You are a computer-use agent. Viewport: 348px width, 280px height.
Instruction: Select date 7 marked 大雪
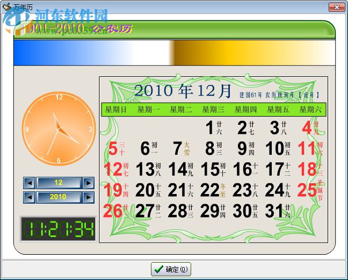(181, 148)
